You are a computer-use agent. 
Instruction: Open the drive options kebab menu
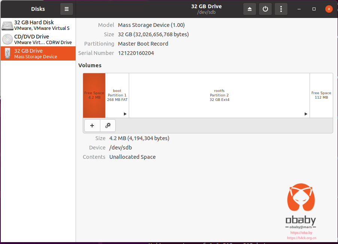click(281, 9)
